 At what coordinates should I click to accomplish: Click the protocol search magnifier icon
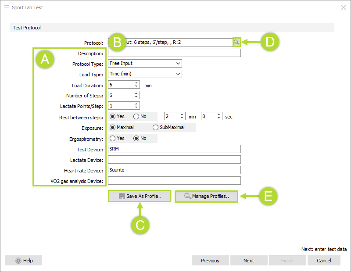pyautogui.click(x=236, y=42)
